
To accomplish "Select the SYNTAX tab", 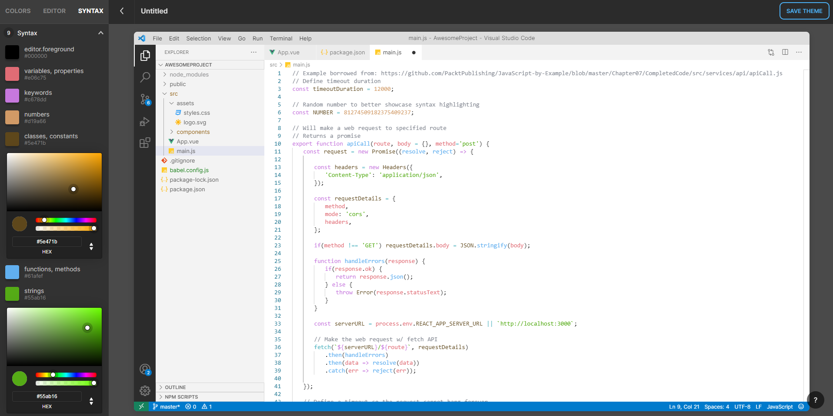I will (x=90, y=11).
